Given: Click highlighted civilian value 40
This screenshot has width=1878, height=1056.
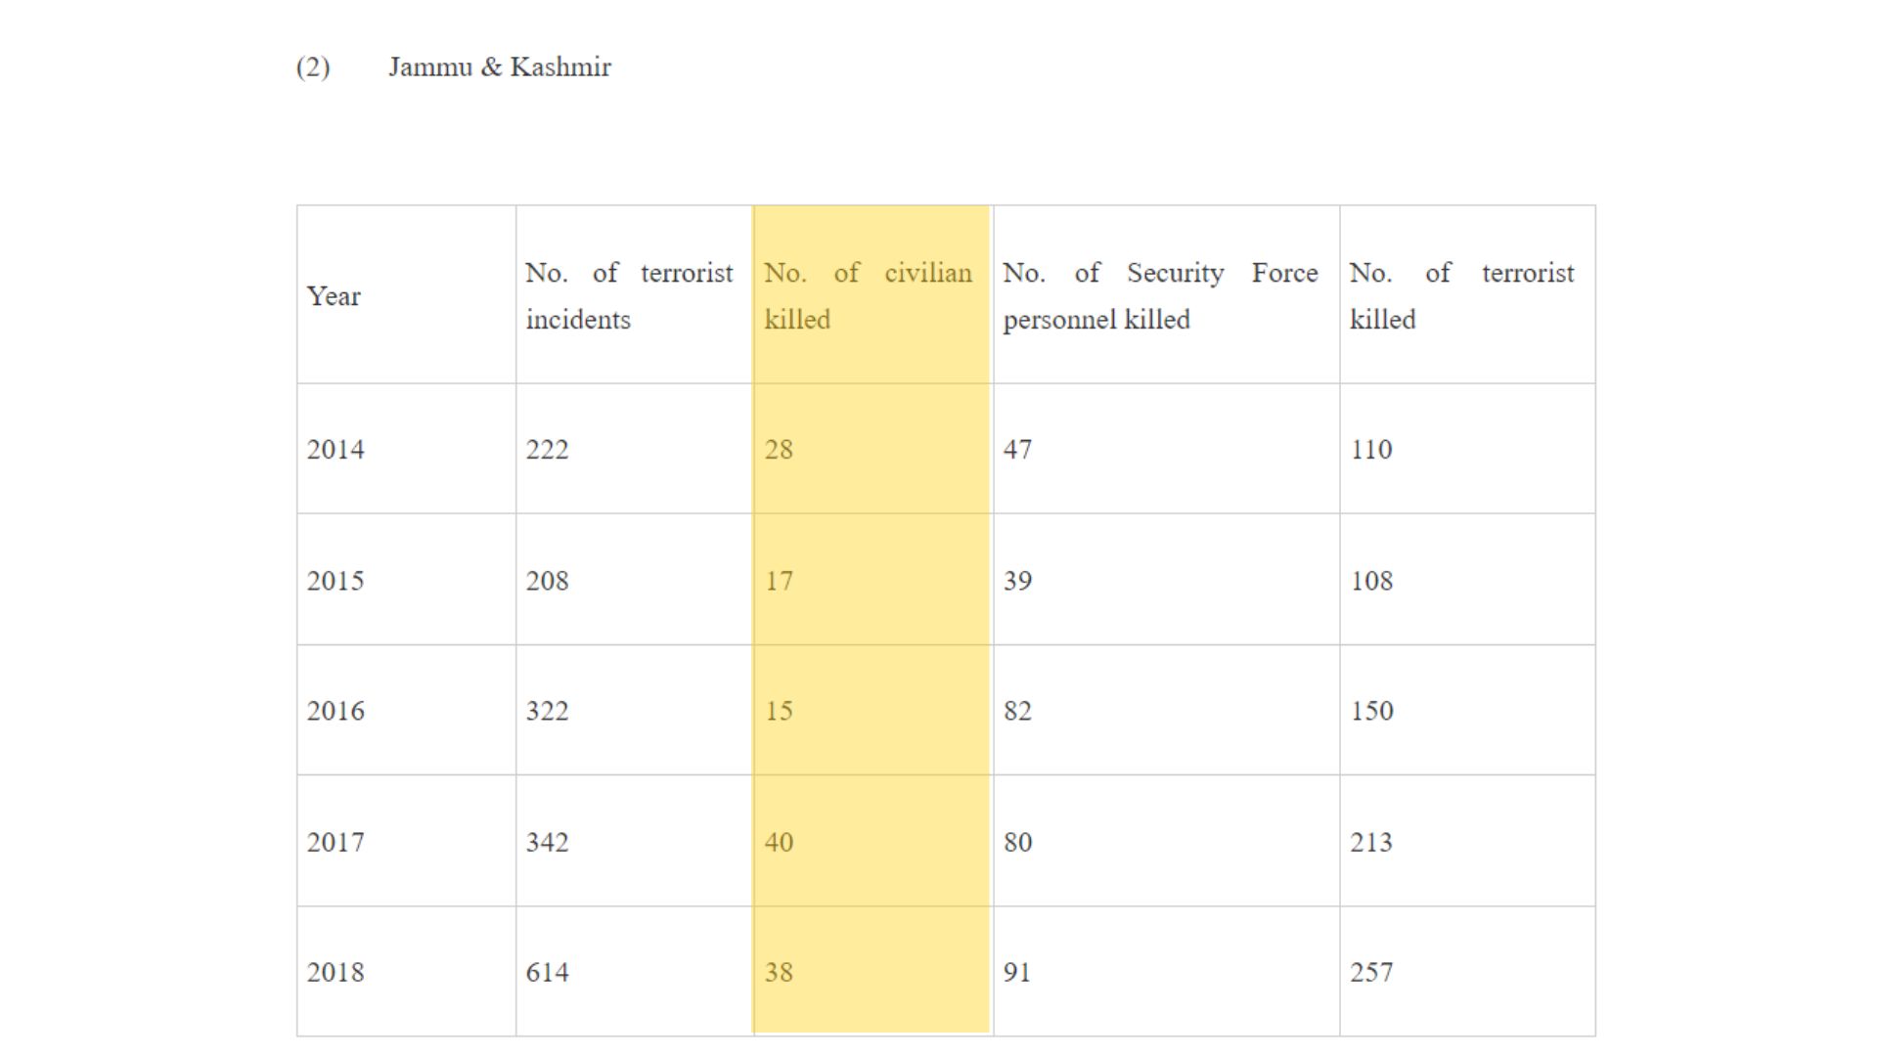Looking at the screenshot, I should (x=779, y=842).
